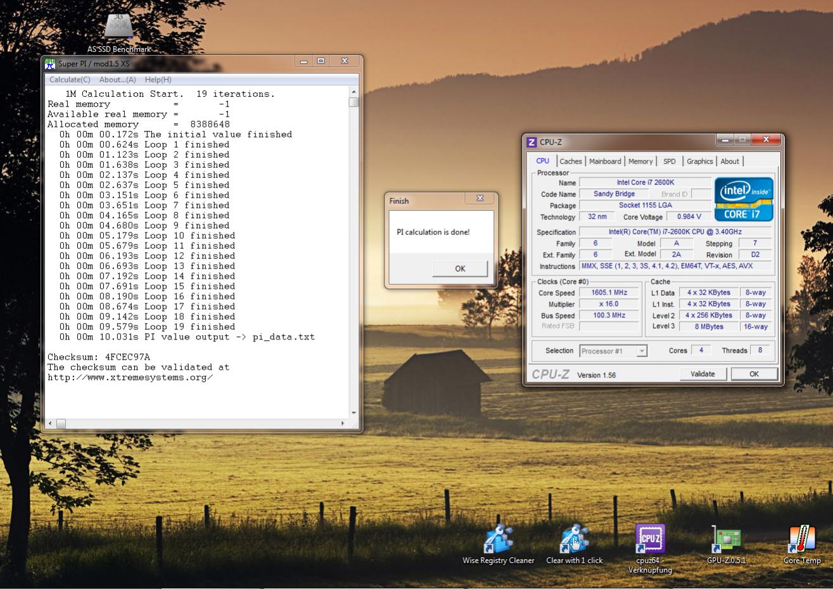Click 'PI calculation is done!' message
Viewport: 833px width, 589px height.
tap(433, 232)
